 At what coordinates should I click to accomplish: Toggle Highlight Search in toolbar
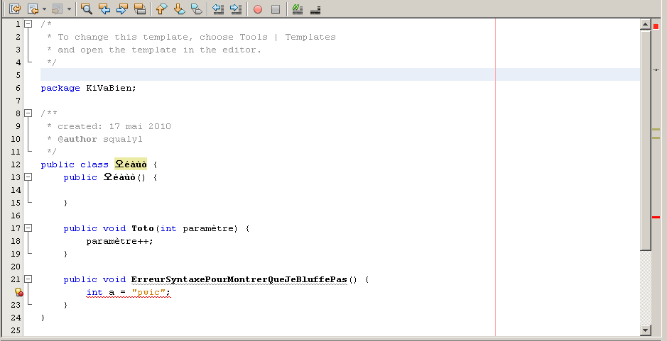point(140,9)
